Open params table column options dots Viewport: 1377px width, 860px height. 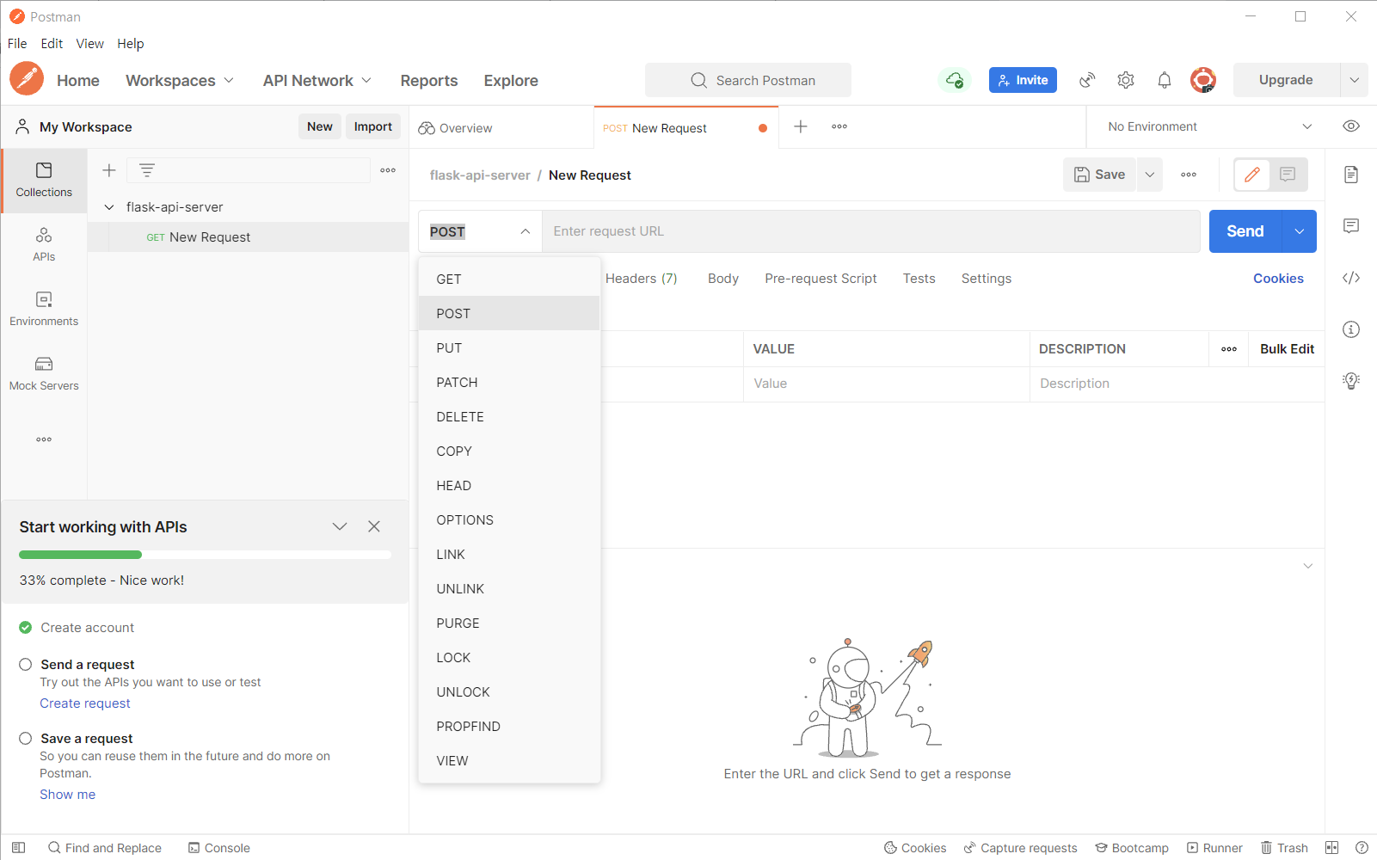coord(1229,349)
